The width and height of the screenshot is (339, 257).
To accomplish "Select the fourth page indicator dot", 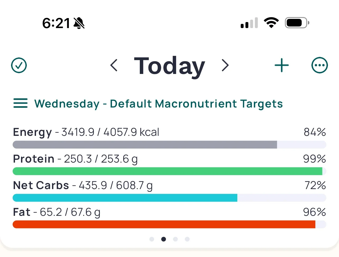I will click(187, 239).
